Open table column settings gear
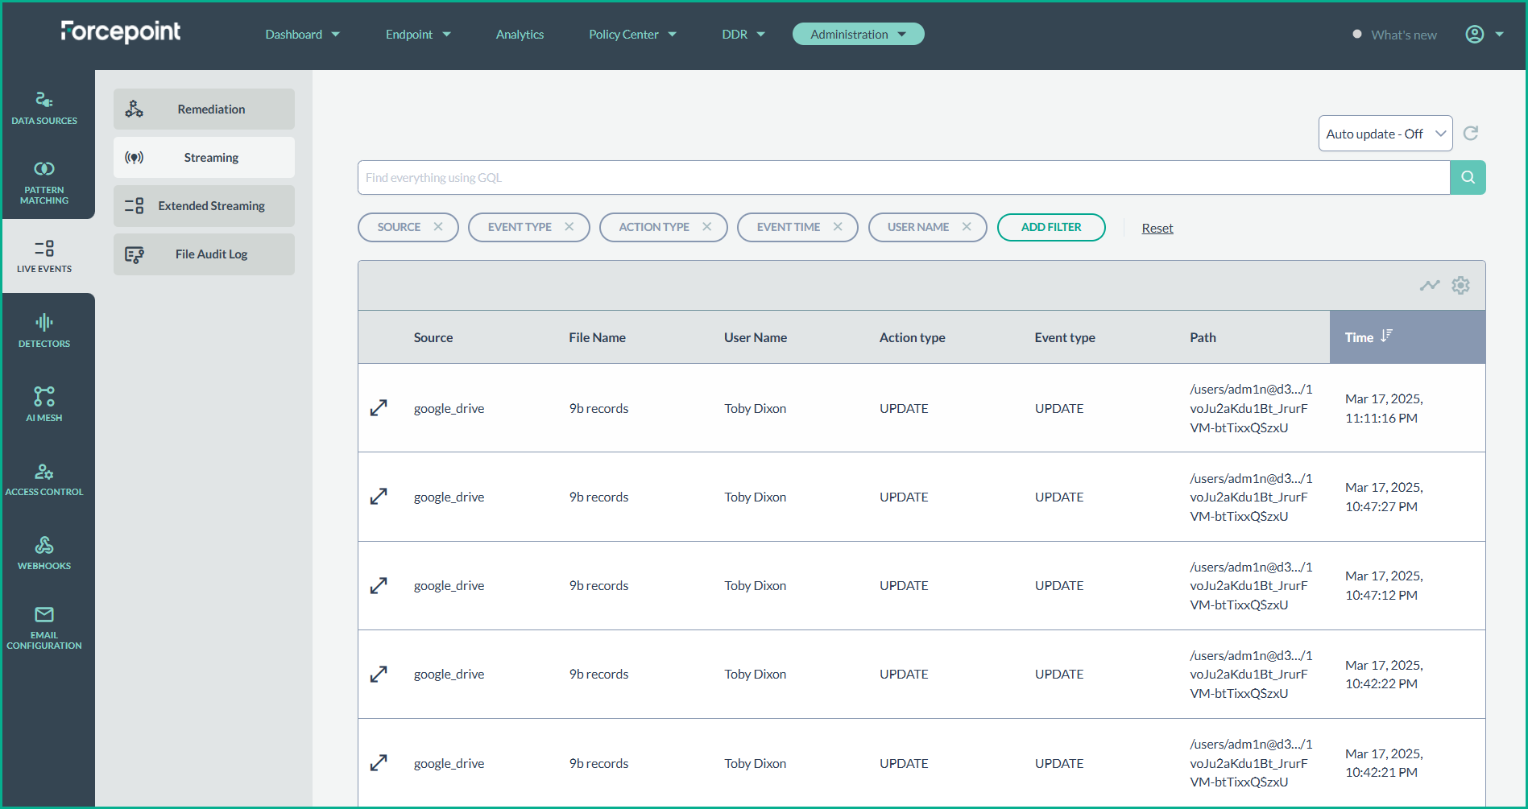This screenshot has width=1528, height=809. pyautogui.click(x=1460, y=286)
